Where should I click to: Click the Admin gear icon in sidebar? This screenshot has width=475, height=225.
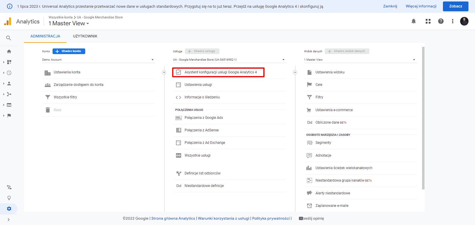pos(9,209)
